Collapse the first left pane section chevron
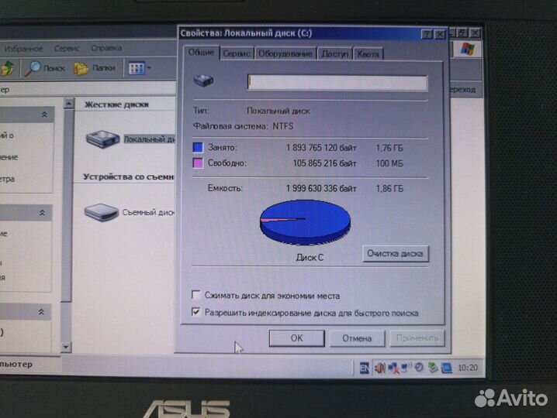 [44, 115]
